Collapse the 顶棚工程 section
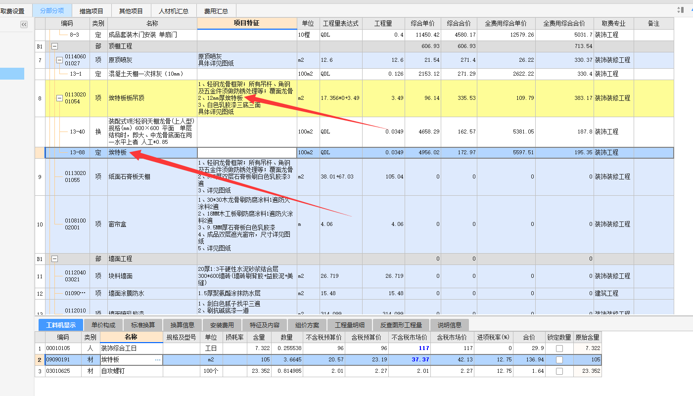Screen dimensions: 693x396 [x=54, y=46]
